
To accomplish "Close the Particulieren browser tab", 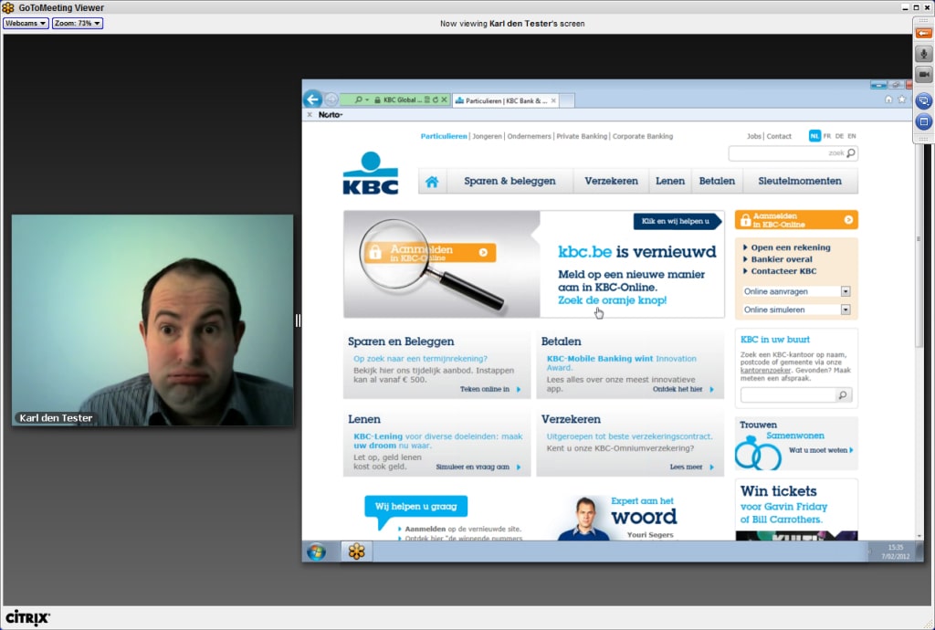I will coord(553,100).
